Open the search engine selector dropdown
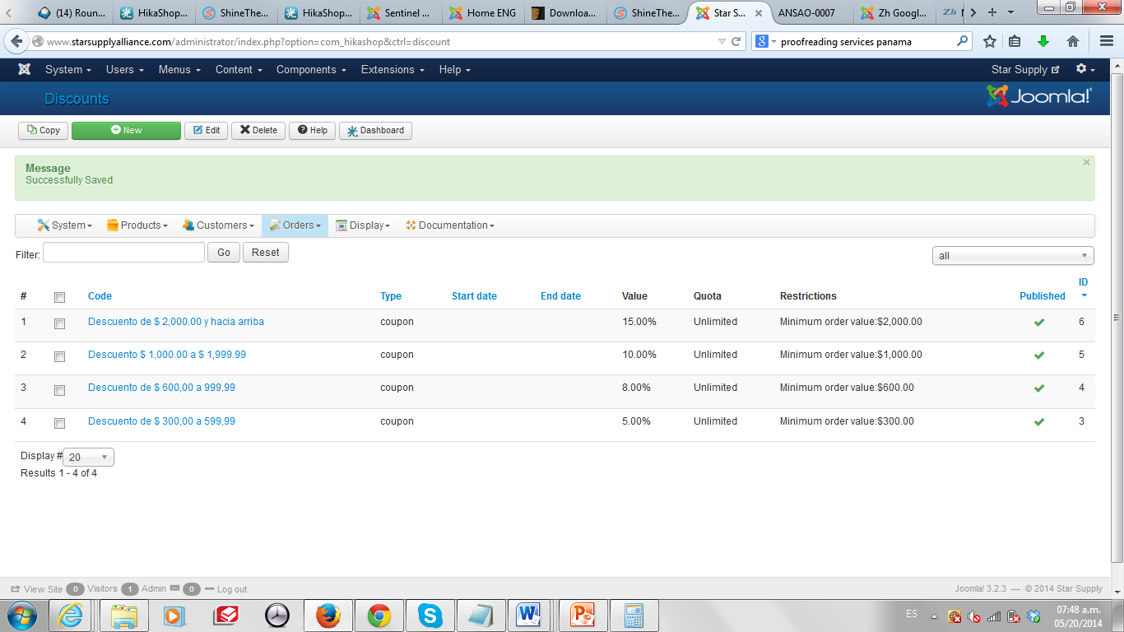 (x=765, y=41)
